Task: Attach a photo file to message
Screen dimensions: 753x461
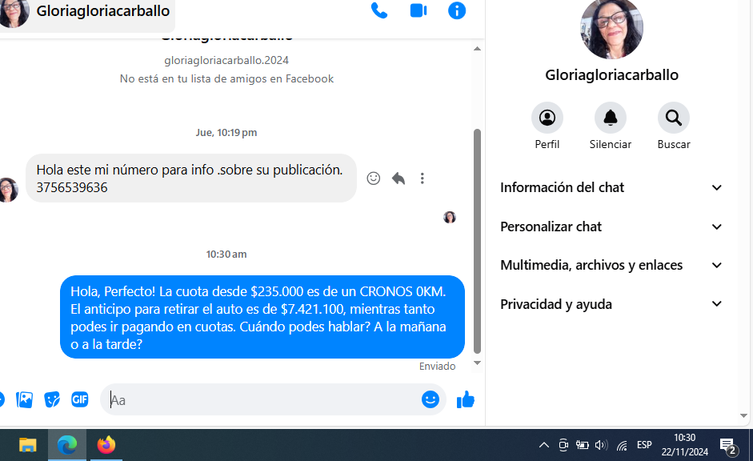Action: point(25,399)
